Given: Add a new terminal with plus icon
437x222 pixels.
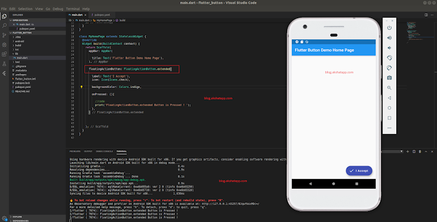Looking at the screenshot, I should [x=408, y=152].
